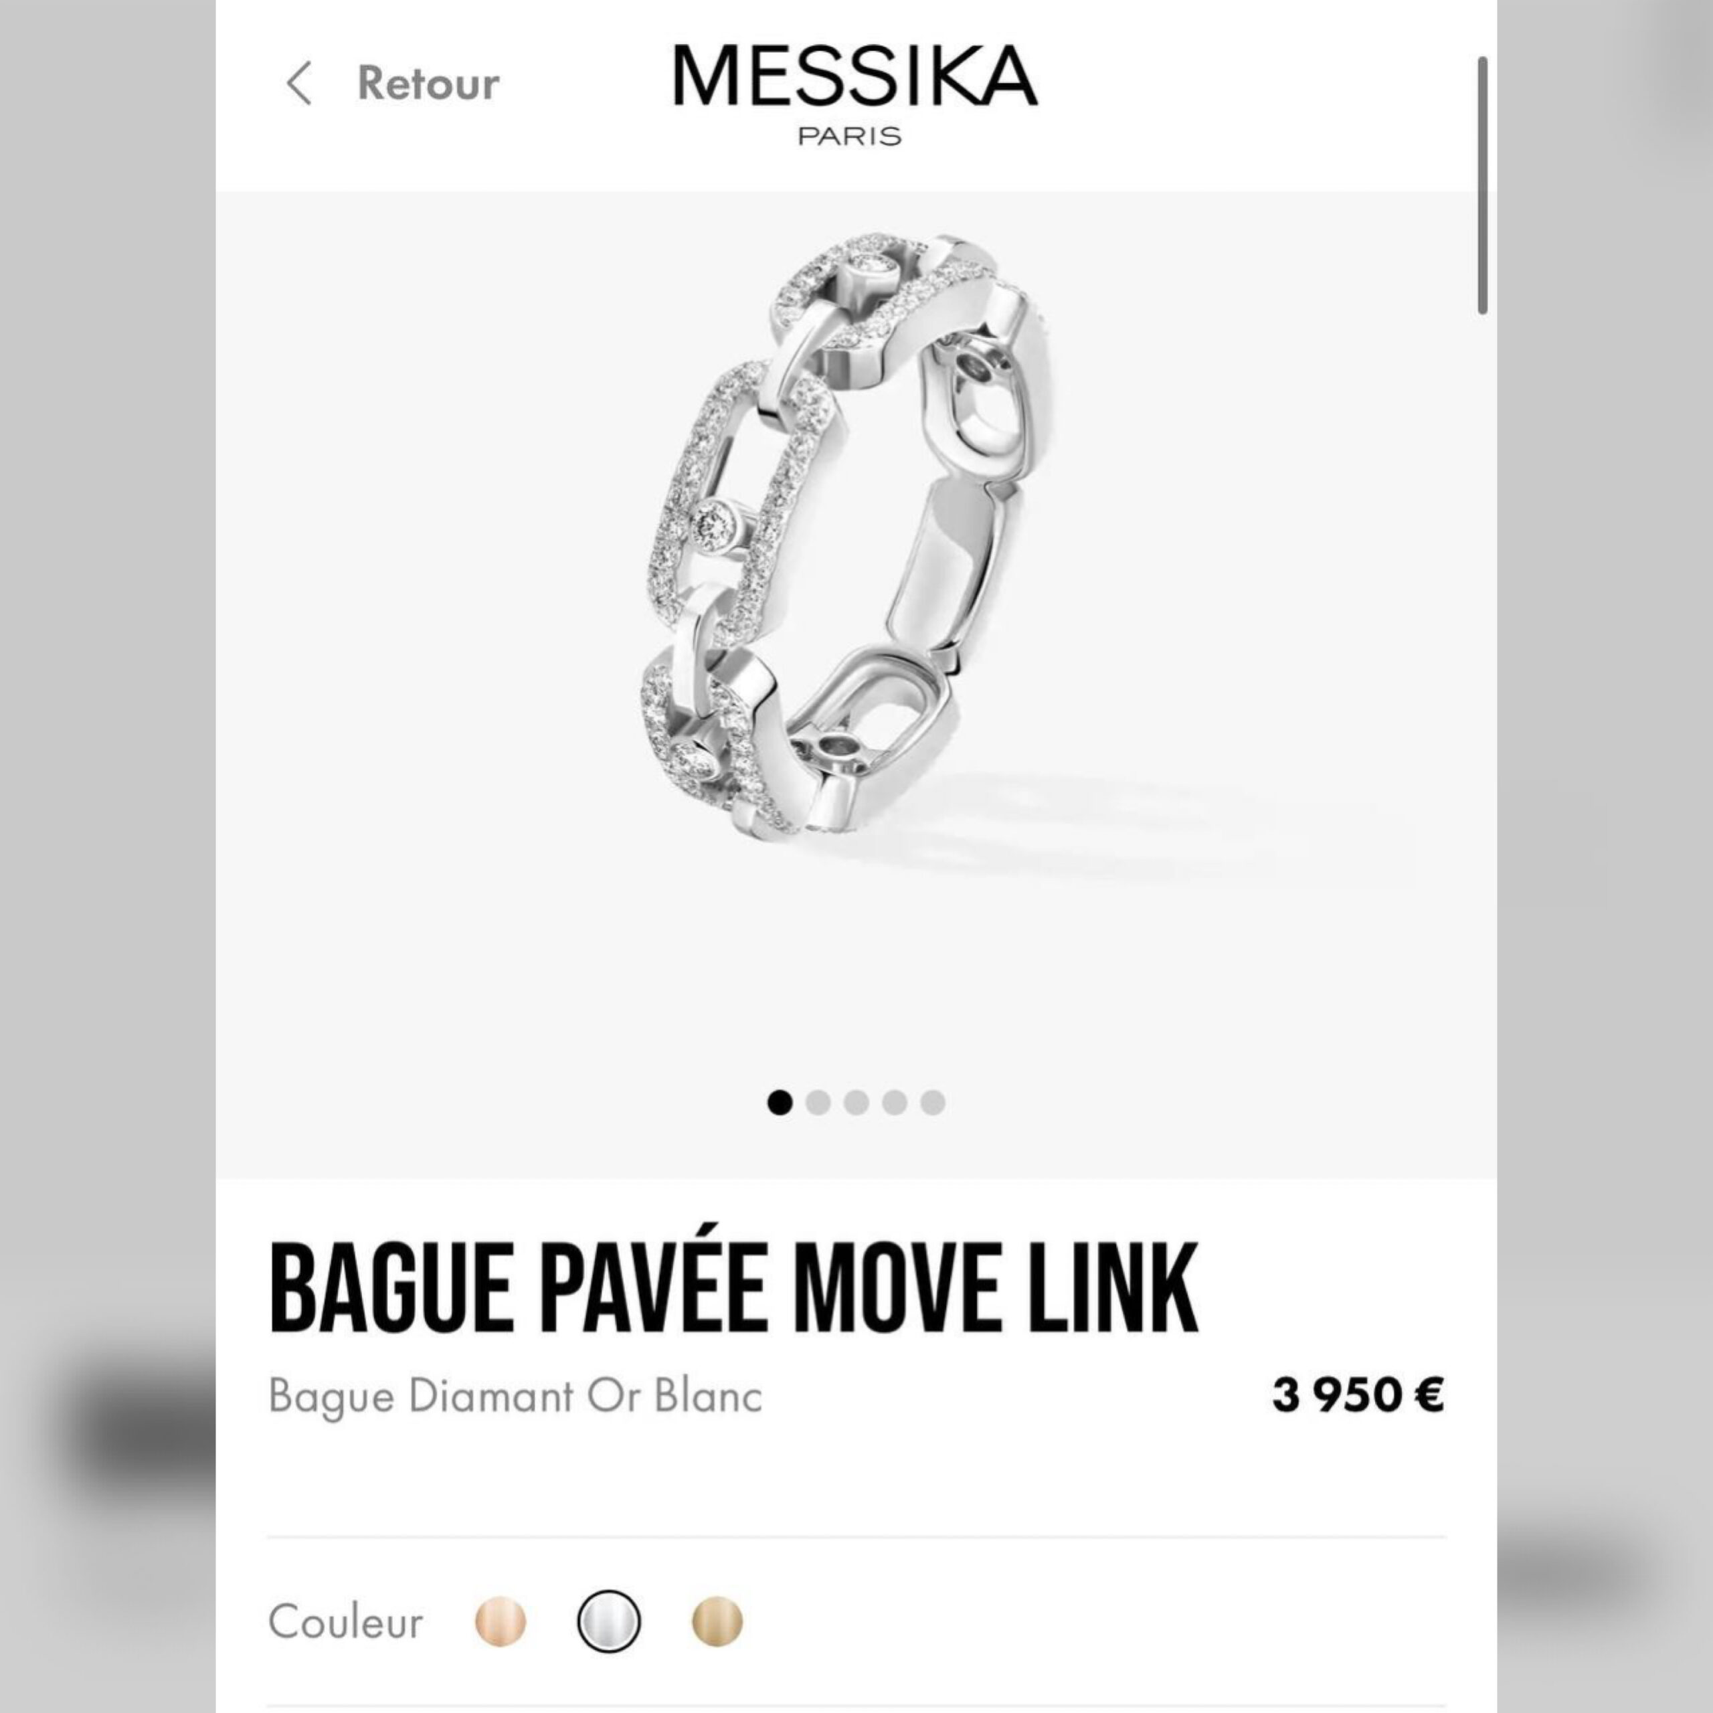Select the white gold color swatch
This screenshot has width=1713, height=1713.
(x=609, y=1622)
